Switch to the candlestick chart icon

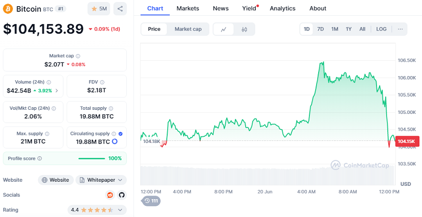[x=245, y=29]
